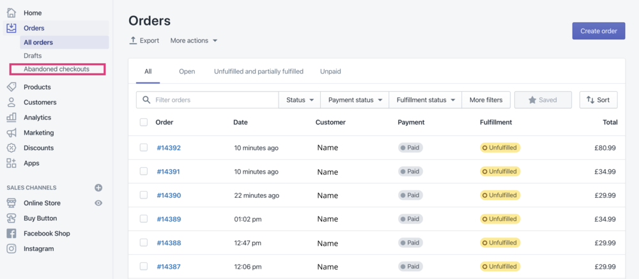
Task: Click the Marketing megaphone icon
Action: click(12, 133)
